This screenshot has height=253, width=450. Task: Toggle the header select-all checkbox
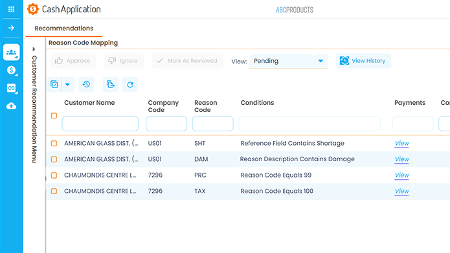pyautogui.click(x=54, y=116)
